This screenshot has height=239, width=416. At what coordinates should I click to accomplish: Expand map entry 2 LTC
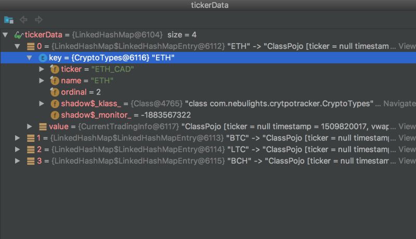click(17, 150)
